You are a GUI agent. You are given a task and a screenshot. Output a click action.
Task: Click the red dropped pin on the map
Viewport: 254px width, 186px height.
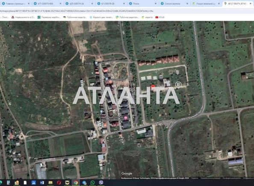153,86
